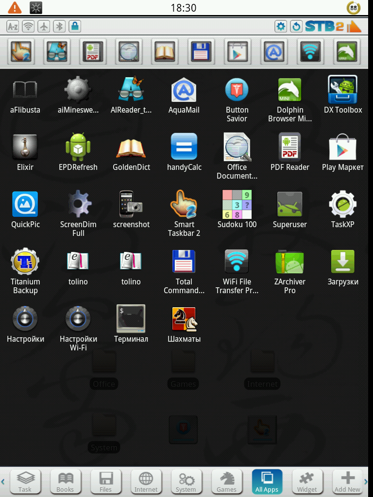Click the refresh icon near STB2 logo
The image size is (373, 497).
click(x=296, y=26)
